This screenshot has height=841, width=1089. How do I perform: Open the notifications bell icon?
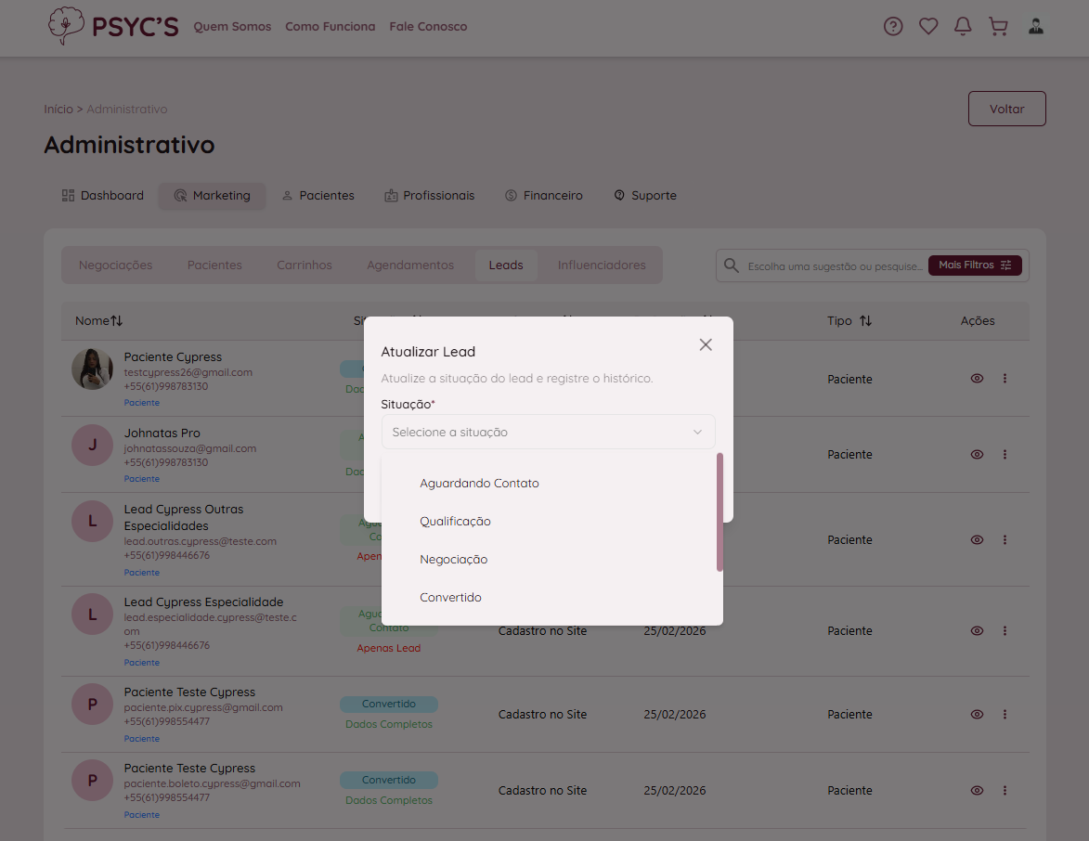pyautogui.click(x=964, y=27)
